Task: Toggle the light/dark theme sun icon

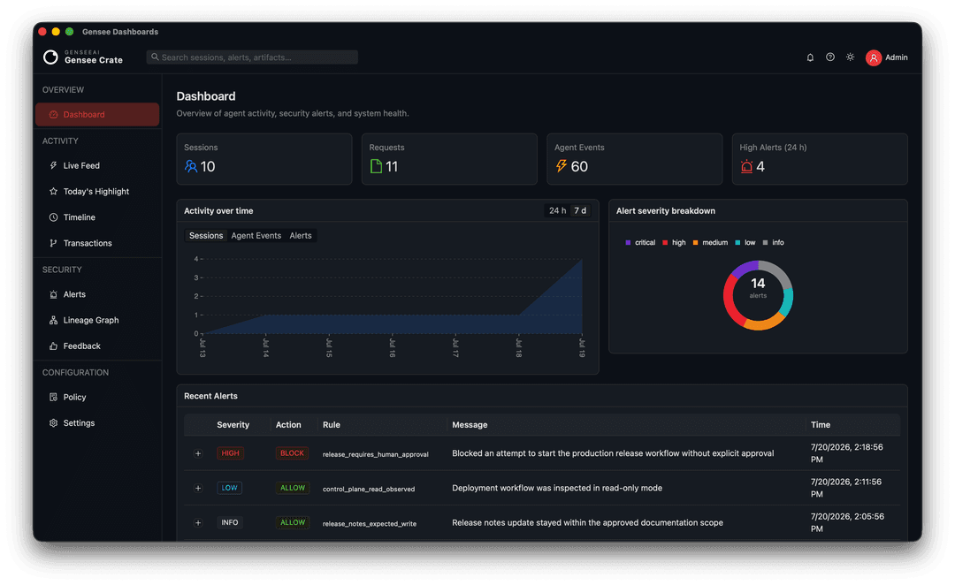Action: (x=851, y=57)
